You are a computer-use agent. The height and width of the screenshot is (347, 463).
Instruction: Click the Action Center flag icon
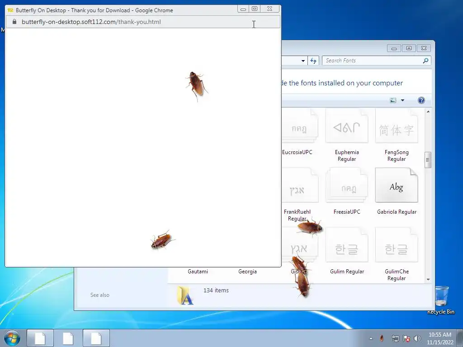click(x=406, y=338)
